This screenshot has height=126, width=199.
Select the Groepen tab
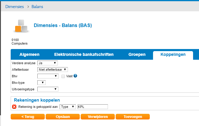click(137, 54)
